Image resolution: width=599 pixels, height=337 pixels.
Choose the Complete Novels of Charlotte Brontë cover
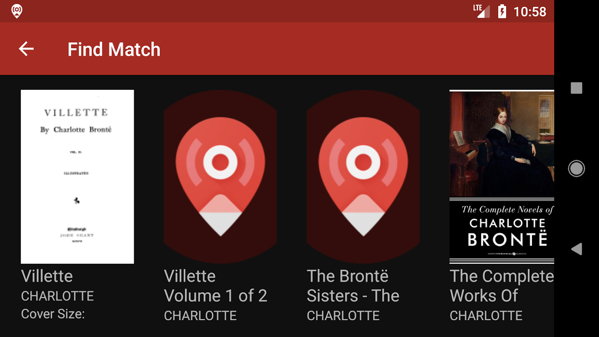coord(502,177)
